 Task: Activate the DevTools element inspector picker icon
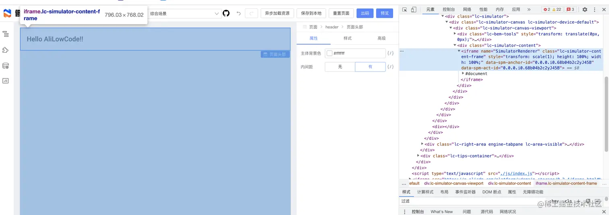pos(405,10)
